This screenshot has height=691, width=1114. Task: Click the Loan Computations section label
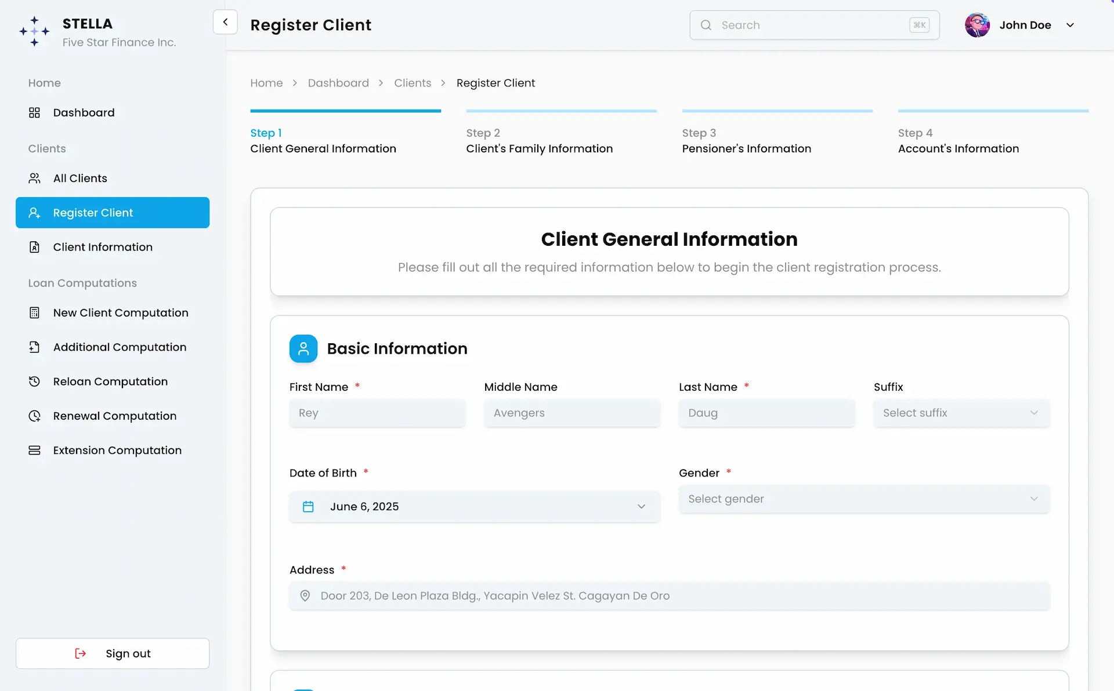[x=82, y=283]
